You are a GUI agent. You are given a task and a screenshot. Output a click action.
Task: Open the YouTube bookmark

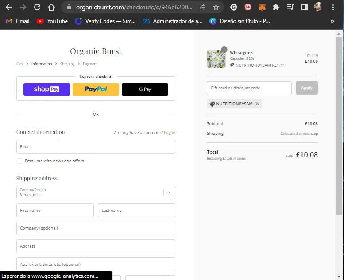coord(52,21)
